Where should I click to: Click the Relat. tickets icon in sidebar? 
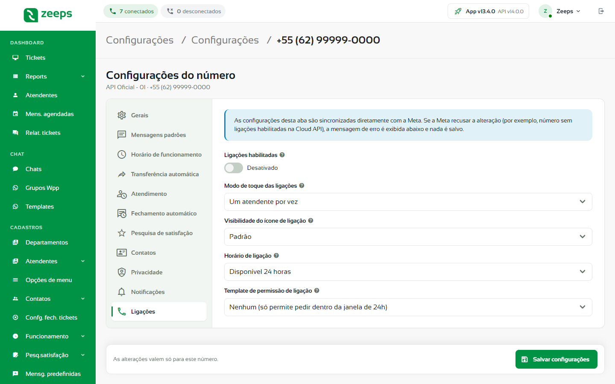[15, 133]
